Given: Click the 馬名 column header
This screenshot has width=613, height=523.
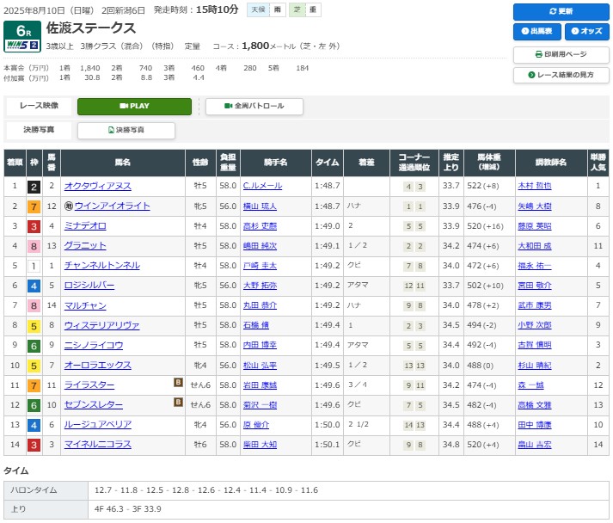Looking at the screenshot, I should click(123, 162).
